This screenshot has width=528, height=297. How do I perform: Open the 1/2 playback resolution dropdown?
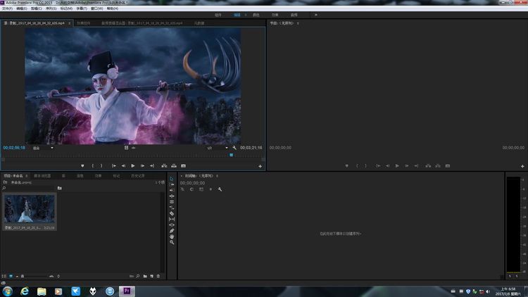point(218,148)
